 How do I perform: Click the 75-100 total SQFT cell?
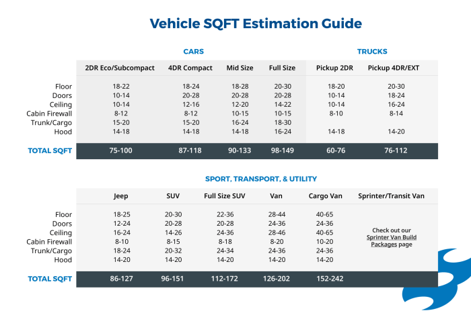(120, 150)
